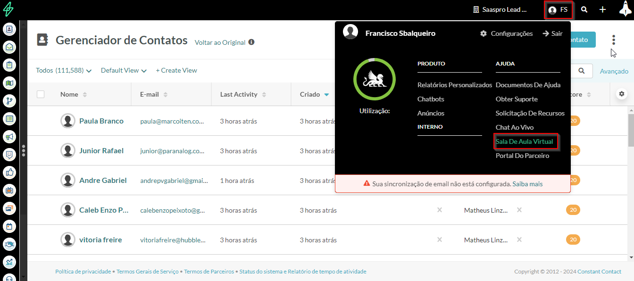Viewport: 634px width, 281px height.
Task: Click the megaphone campaigns sidebar icon
Action: click(x=9, y=137)
